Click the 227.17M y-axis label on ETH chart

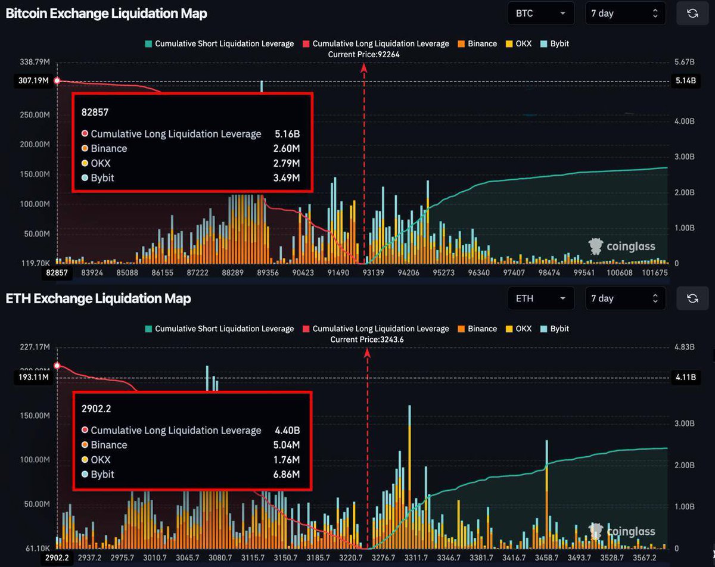(x=34, y=347)
